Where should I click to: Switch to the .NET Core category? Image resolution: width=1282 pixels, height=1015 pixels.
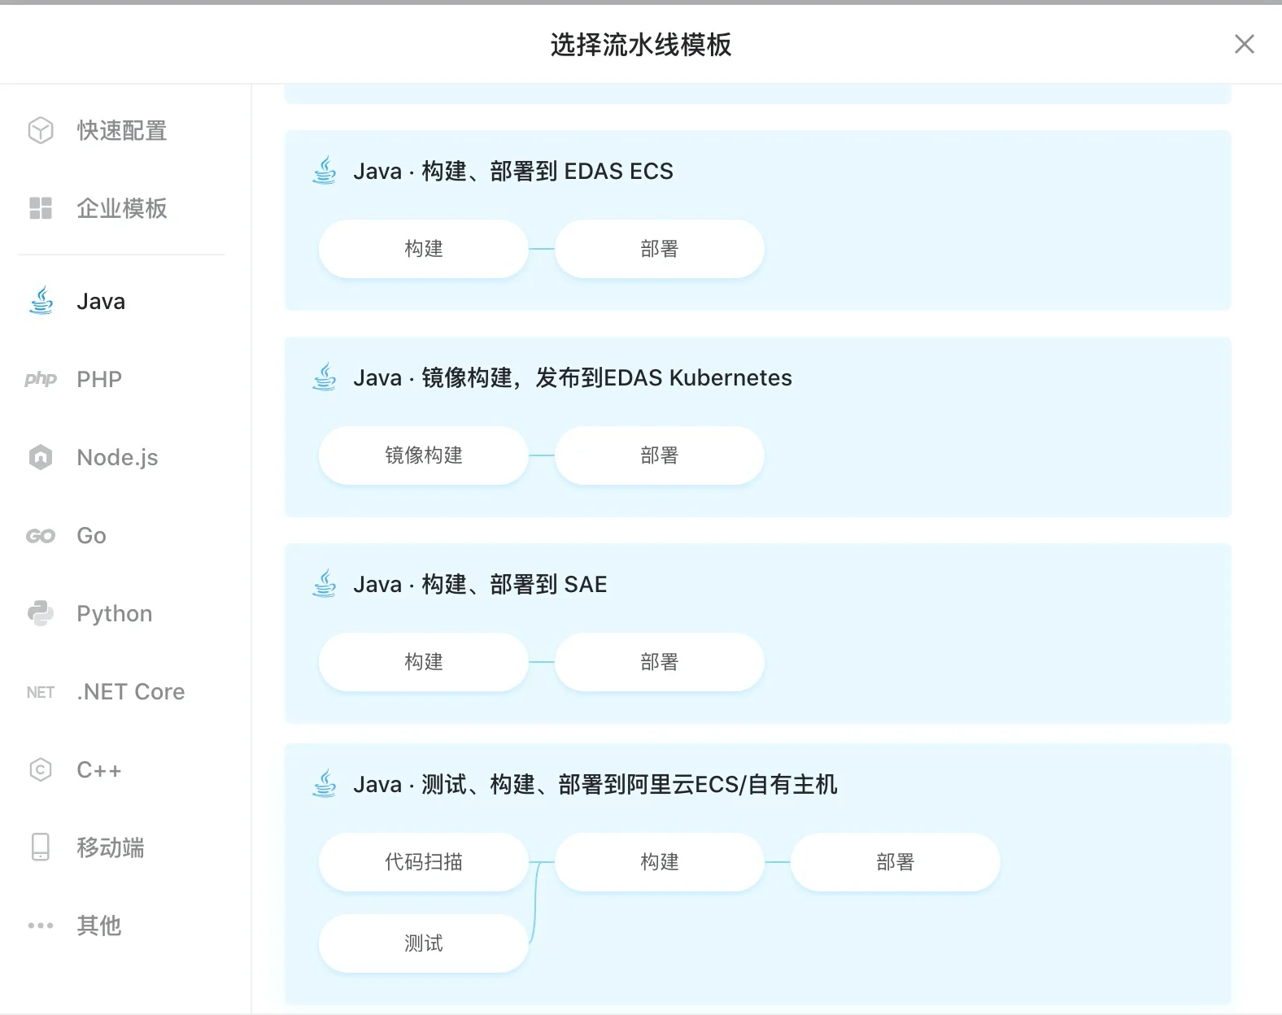[x=130, y=691]
